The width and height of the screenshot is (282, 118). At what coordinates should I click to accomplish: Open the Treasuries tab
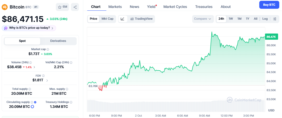[x=204, y=7]
